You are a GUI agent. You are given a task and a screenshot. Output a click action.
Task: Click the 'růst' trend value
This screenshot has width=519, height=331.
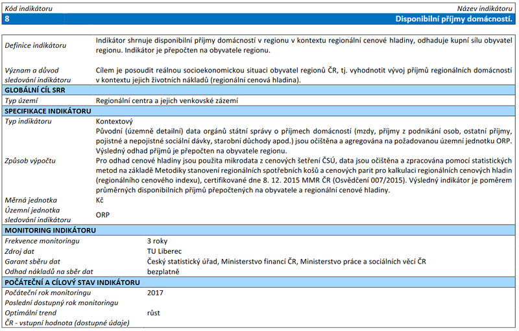pos(154,313)
